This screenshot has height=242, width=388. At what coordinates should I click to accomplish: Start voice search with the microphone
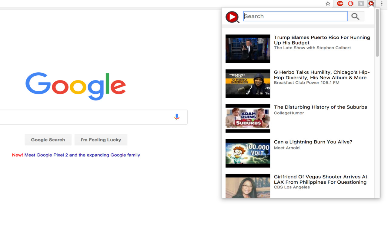[x=177, y=117]
